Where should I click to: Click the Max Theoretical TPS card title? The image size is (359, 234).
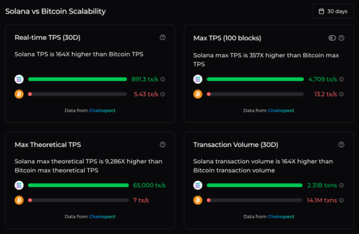coord(48,145)
